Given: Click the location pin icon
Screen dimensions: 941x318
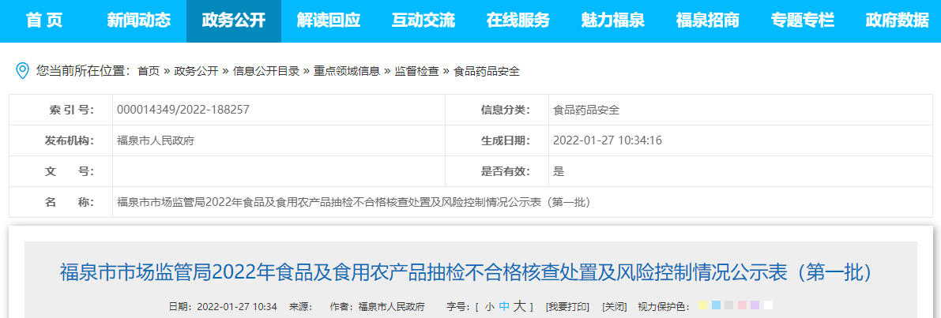Looking at the screenshot, I should (x=22, y=71).
